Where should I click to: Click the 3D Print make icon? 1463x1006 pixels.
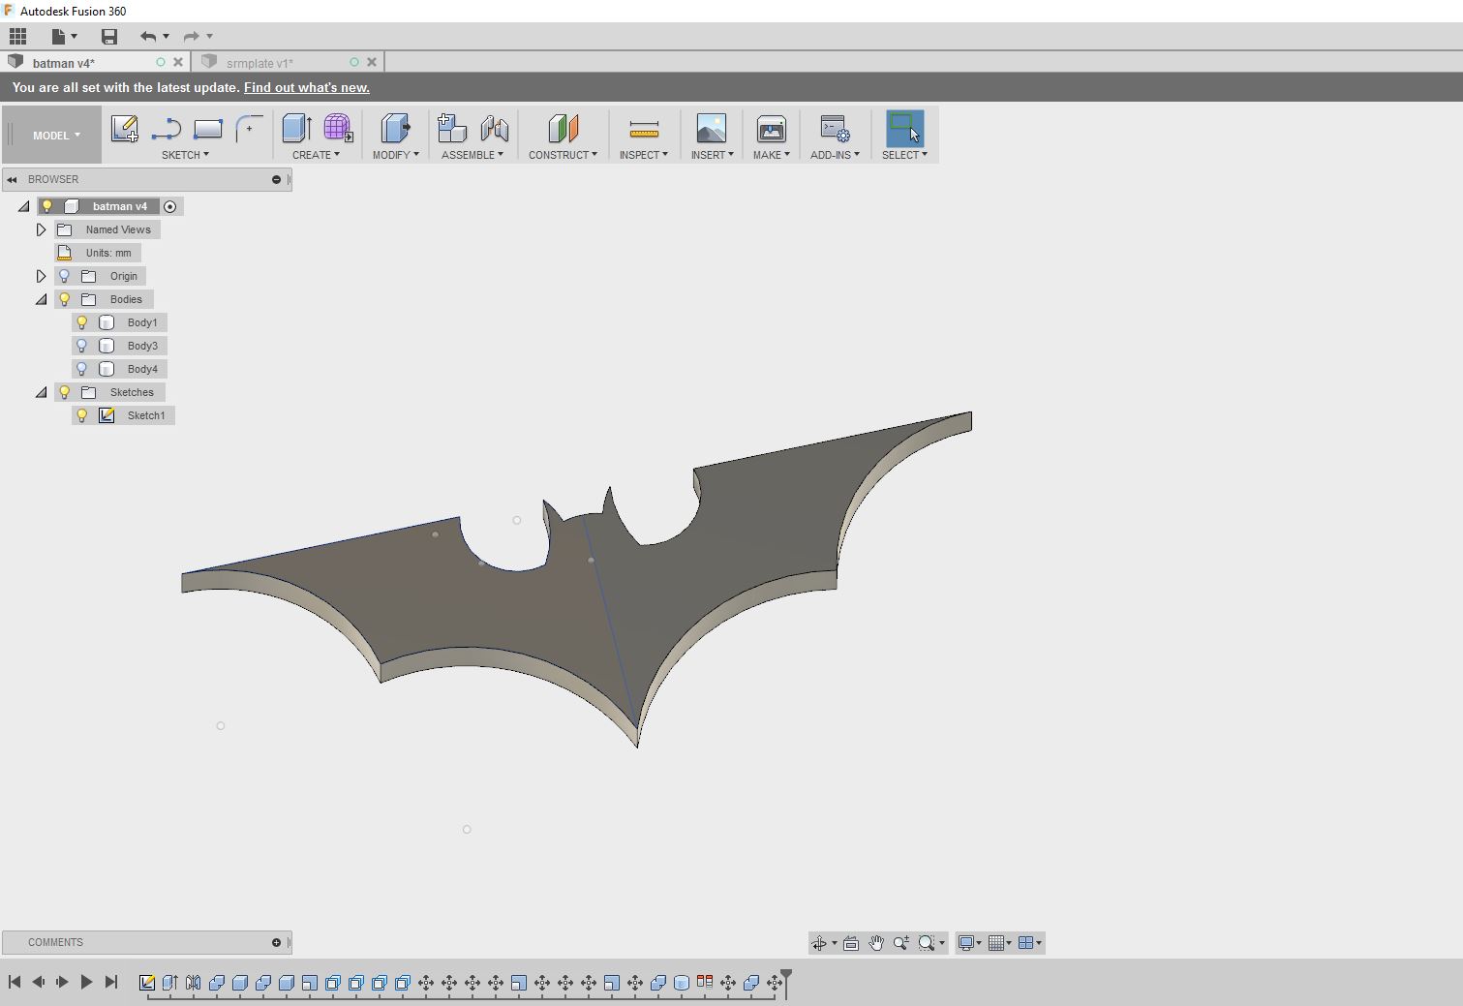(x=772, y=129)
